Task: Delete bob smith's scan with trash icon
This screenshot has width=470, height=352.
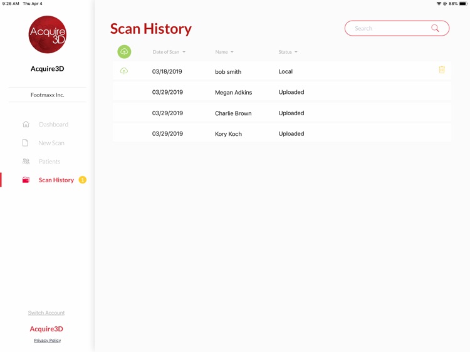Action: pyautogui.click(x=442, y=70)
